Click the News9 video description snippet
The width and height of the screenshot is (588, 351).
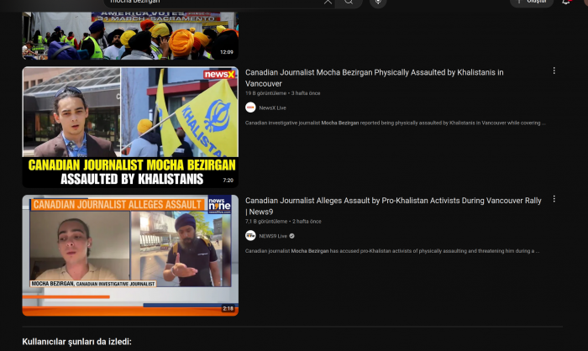pos(392,251)
